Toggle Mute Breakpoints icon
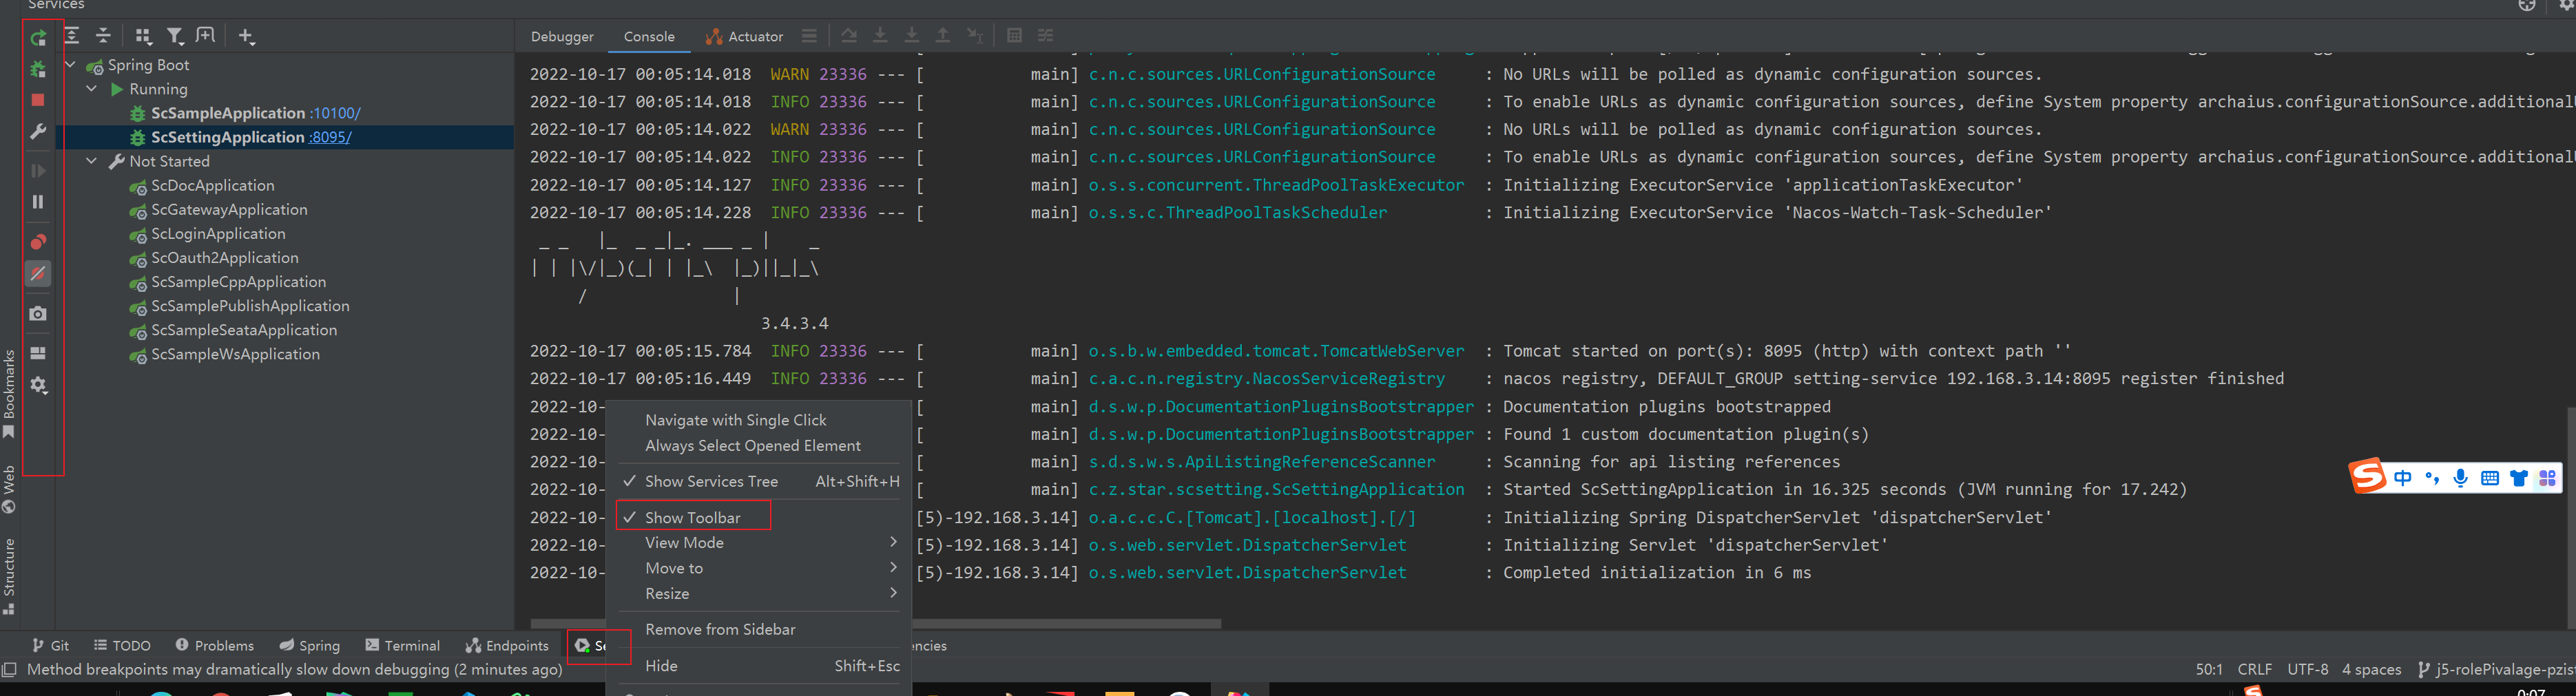 click(x=38, y=273)
